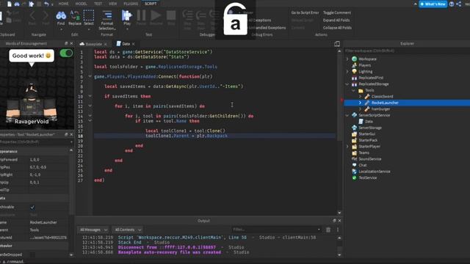Screen dimensions: 470x264
Task: Click the Replace tool icon
Action: [x=75, y=15]
